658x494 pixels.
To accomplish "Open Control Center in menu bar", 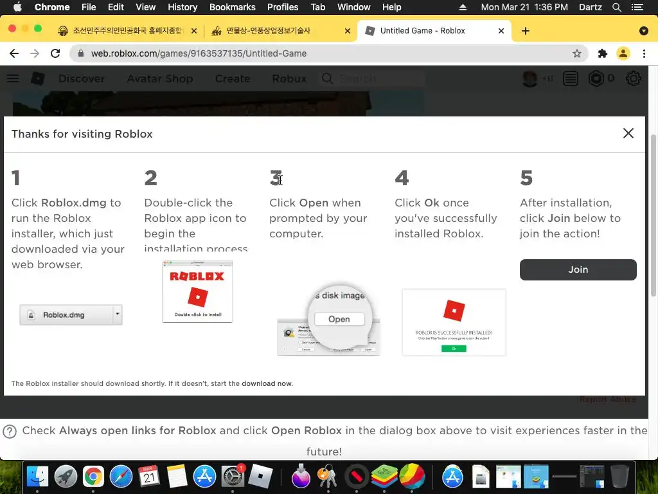I will click(x=637, y=7).
